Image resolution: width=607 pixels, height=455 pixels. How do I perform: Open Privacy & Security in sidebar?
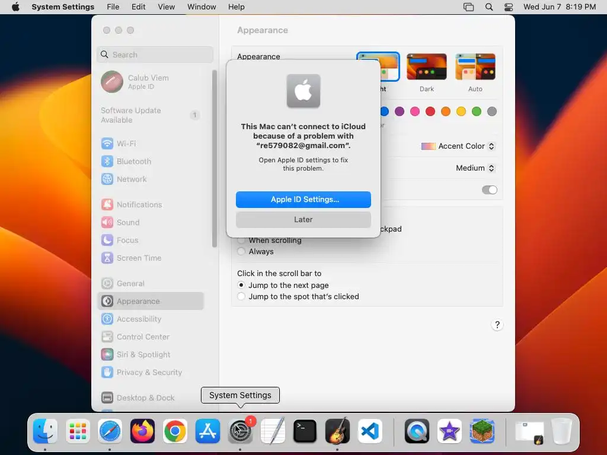coord(151,373)
